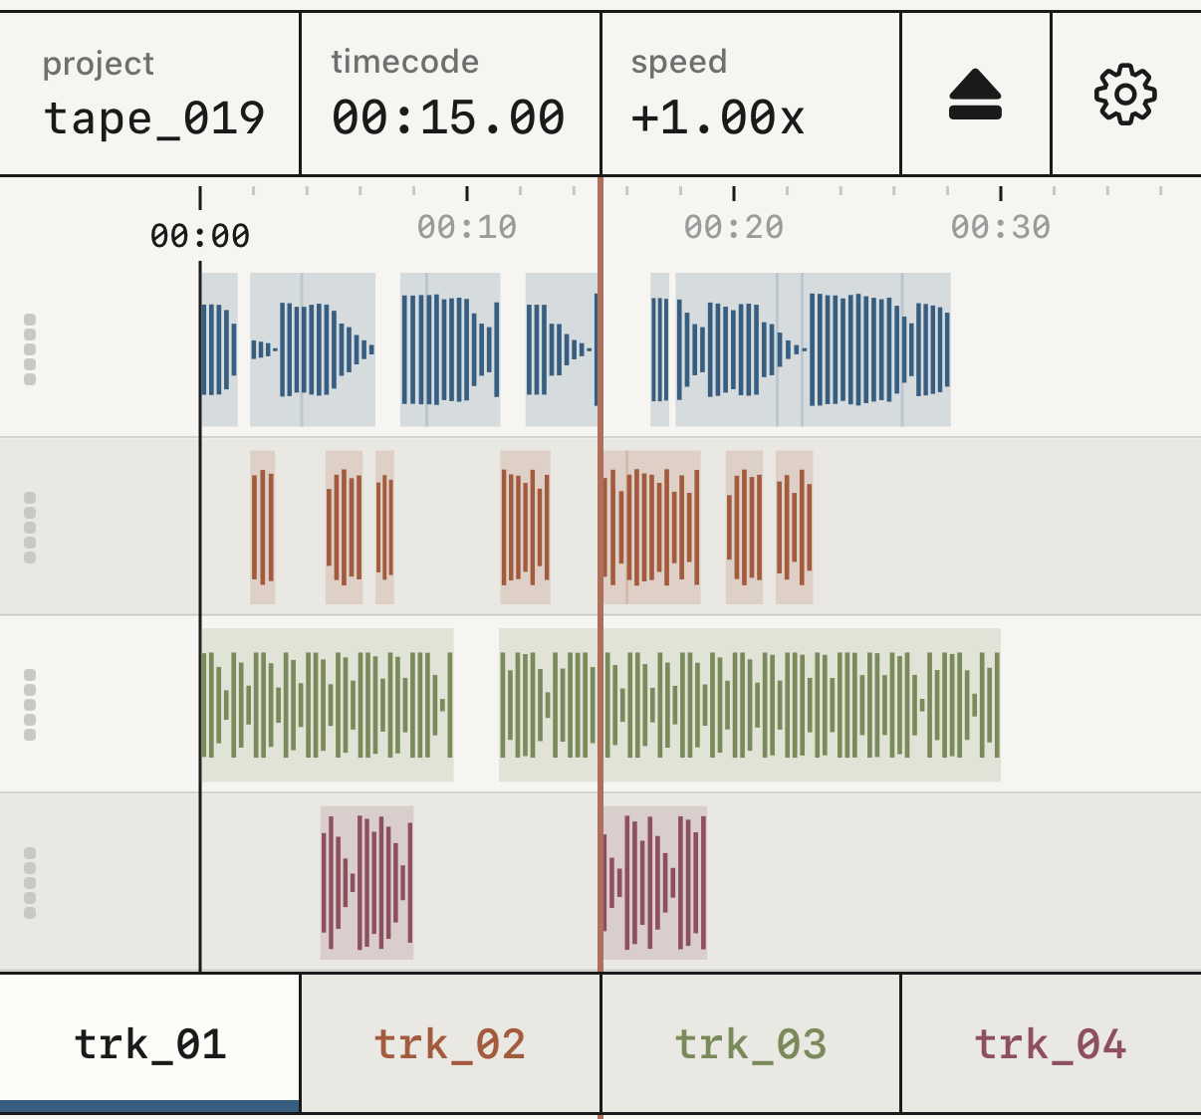Select the first purple clip on track four
1201x1119 pixels.
point(366,883)
